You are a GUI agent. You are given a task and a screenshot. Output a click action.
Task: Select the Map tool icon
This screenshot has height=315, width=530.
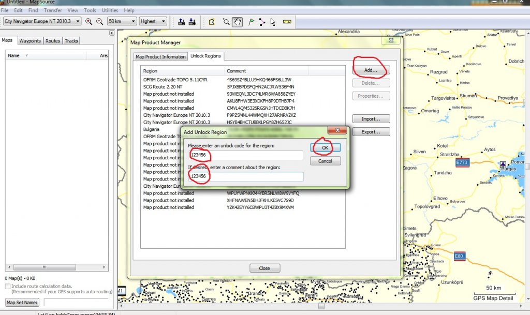212,22
